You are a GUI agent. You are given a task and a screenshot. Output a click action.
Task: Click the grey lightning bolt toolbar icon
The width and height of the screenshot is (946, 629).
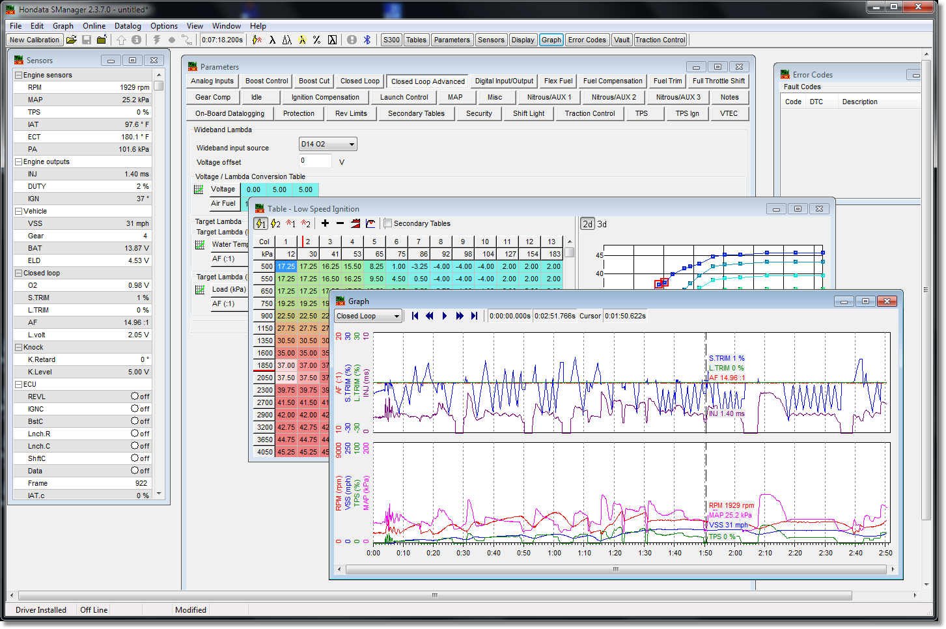(x=157, y=40)
